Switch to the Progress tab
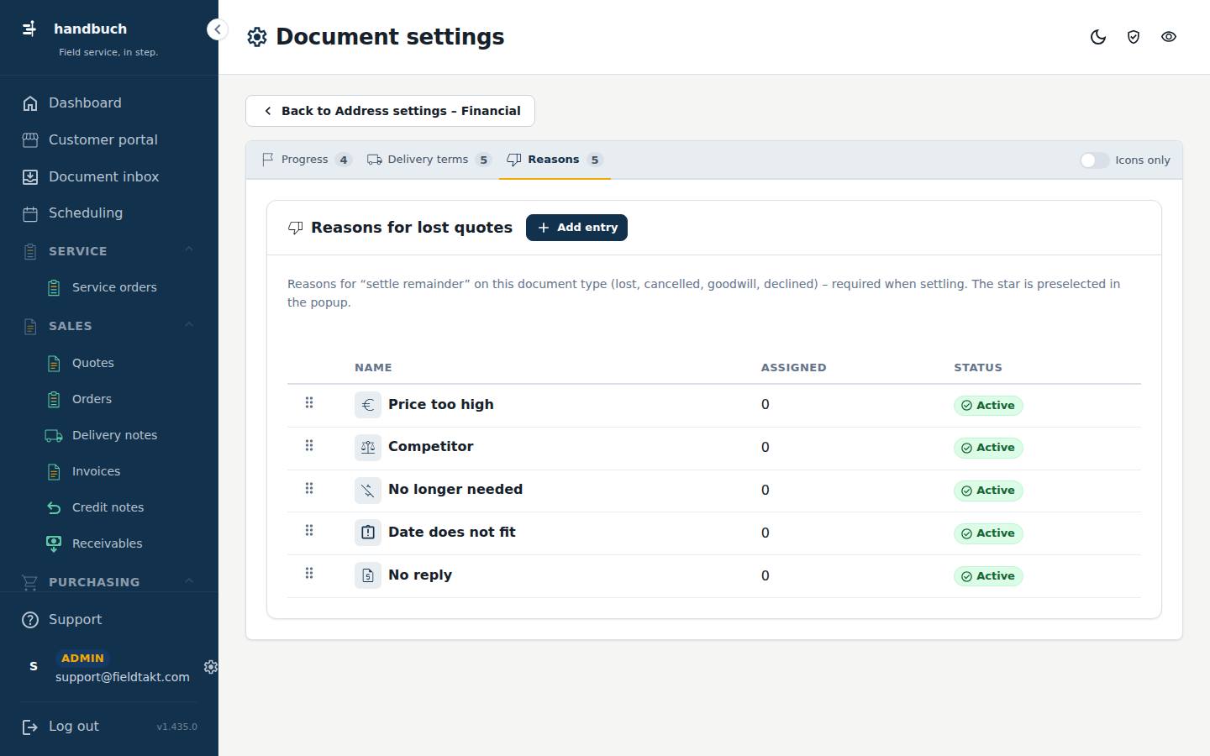Screen dimensions: 1210x756 (x=307, y=160)
